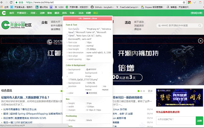Go to 首页 in the green navigation bar
204x128 pixels.
coord(12,13)
